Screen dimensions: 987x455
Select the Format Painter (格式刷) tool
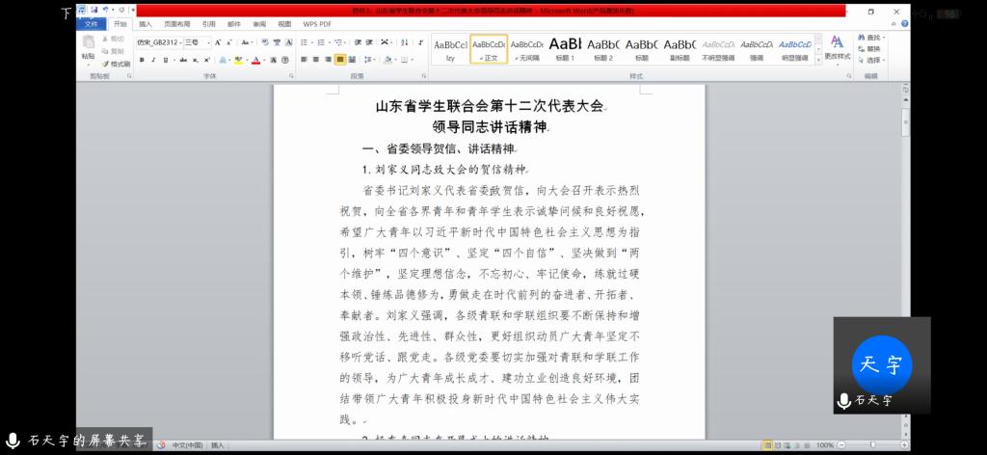click(116, 64)
